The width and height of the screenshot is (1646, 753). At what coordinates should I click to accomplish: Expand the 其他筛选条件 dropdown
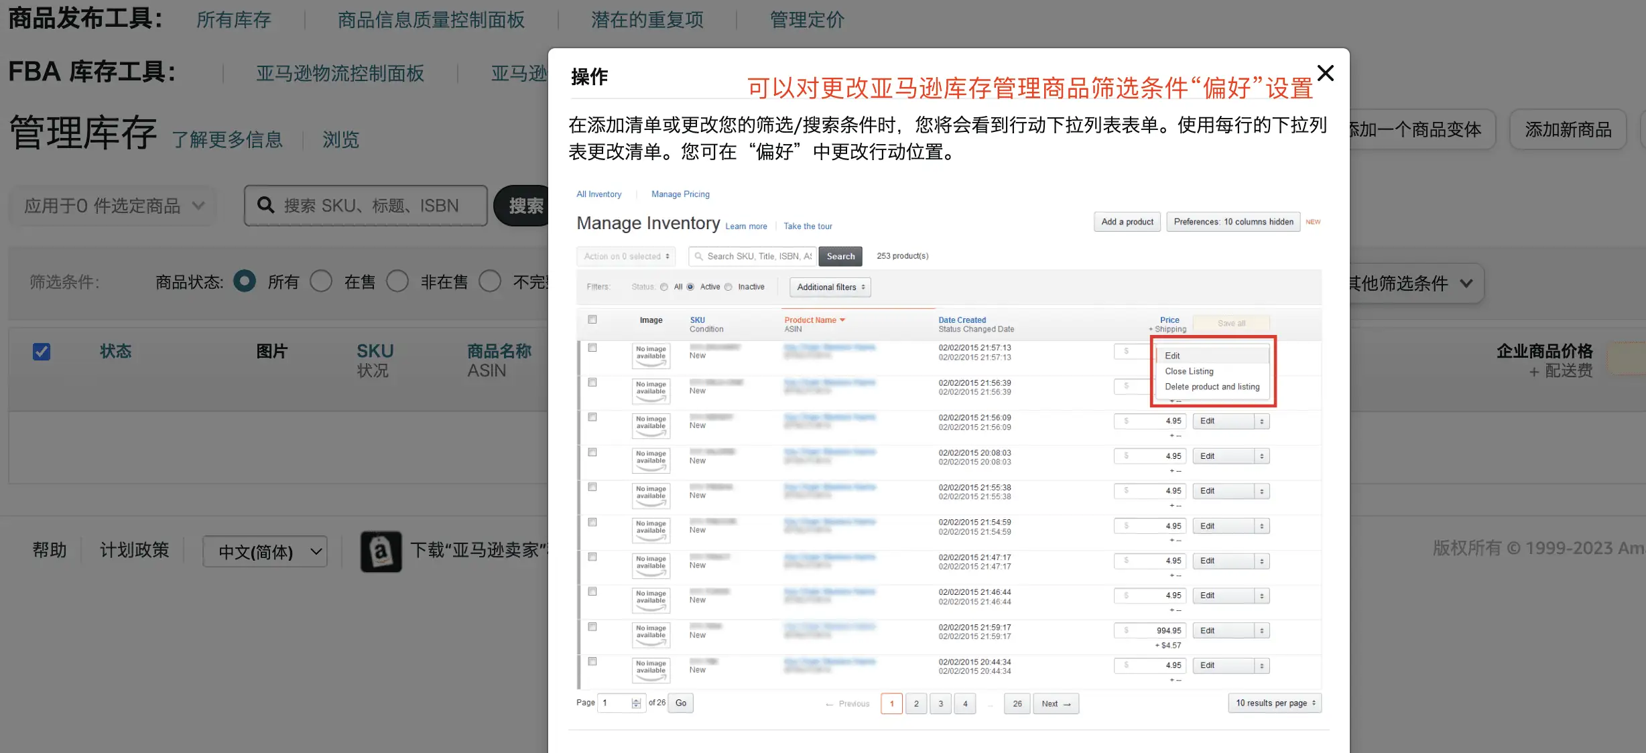[1409, 283]
